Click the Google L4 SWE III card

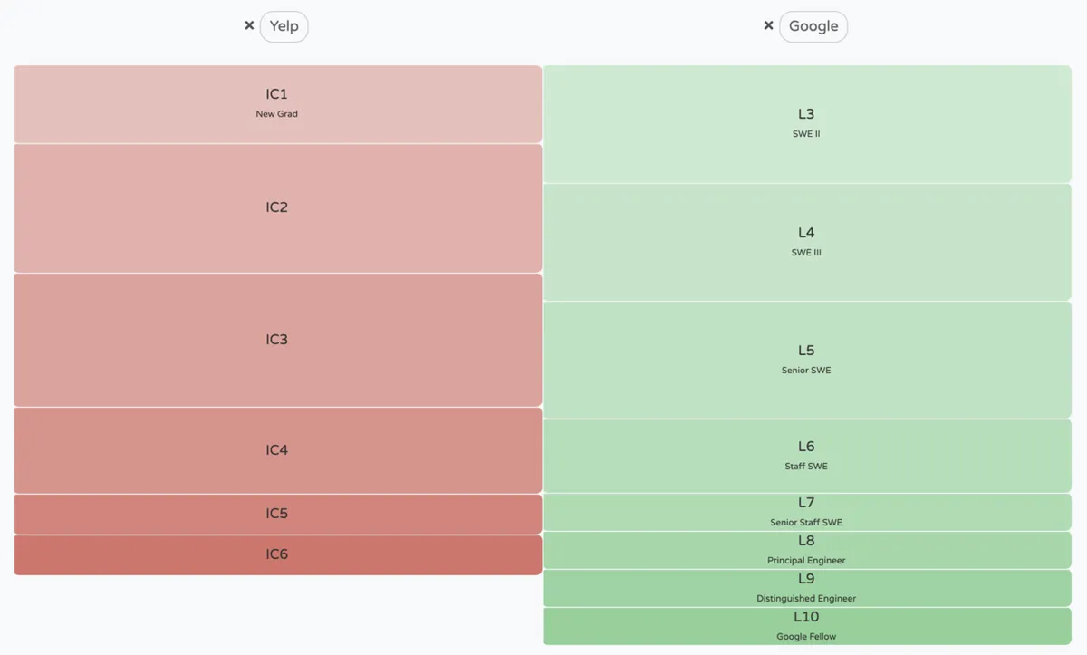806,241
